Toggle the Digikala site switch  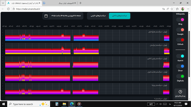[x=180, y=76]
